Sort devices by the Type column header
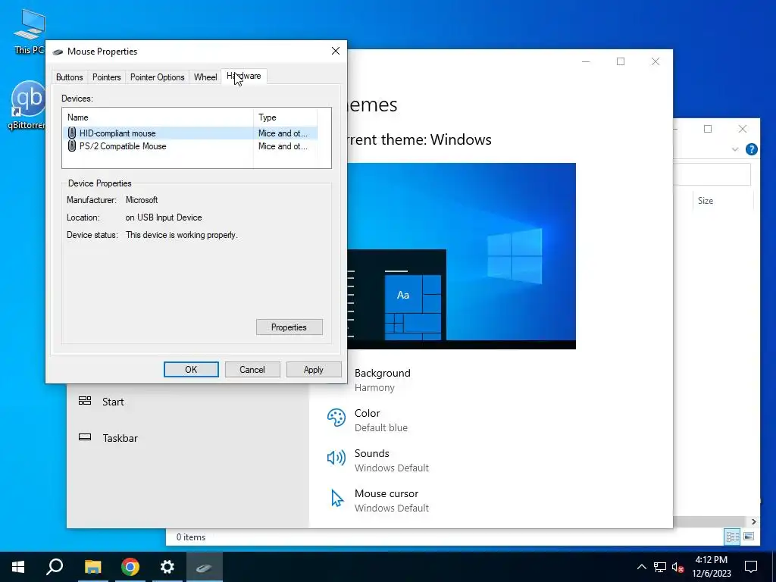This screenshot has width=776, height=582. click(x=285, y=117)
